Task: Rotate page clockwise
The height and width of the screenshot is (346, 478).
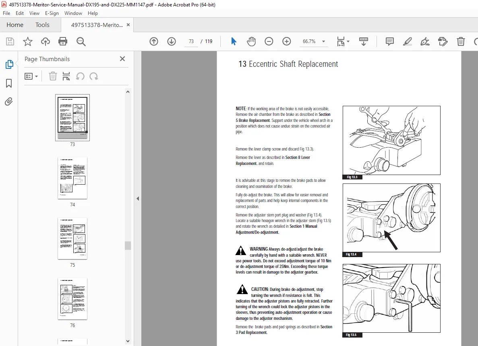Action: coord(93,76)
